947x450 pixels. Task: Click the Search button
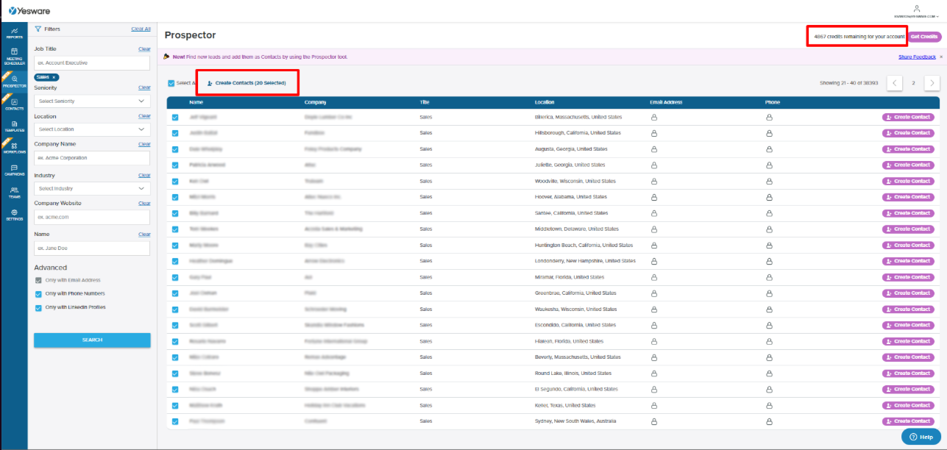pos(92,340)
